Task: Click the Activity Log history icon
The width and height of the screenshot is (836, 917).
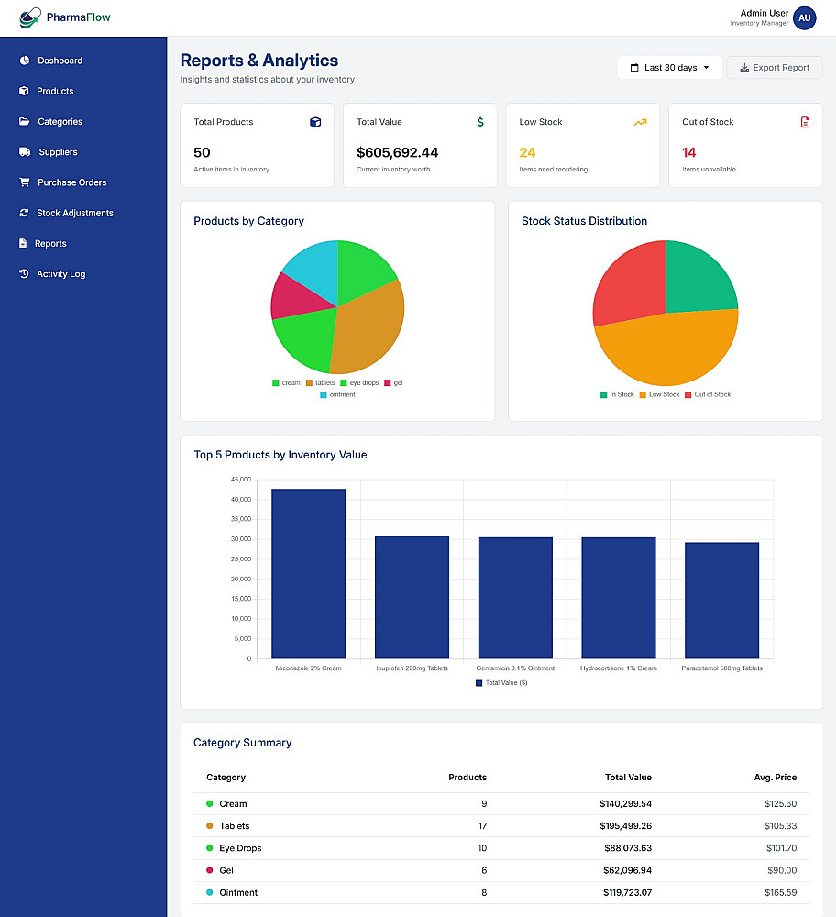Action: click(24, 273)
